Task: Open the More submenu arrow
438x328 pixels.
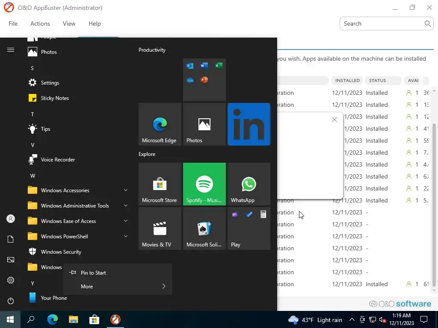Action: coord(164,287)
